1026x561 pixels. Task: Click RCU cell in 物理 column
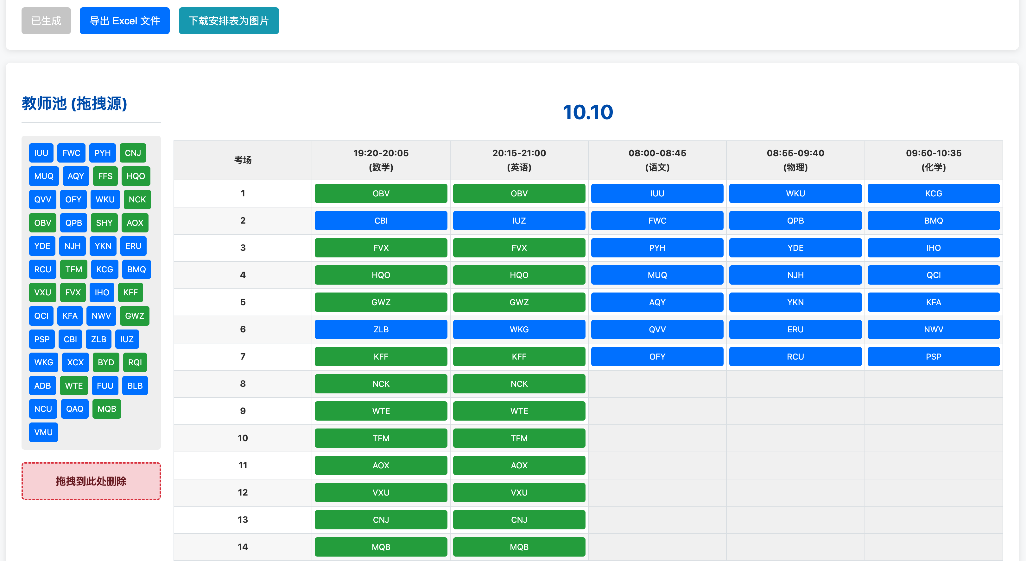coord(795,356)
